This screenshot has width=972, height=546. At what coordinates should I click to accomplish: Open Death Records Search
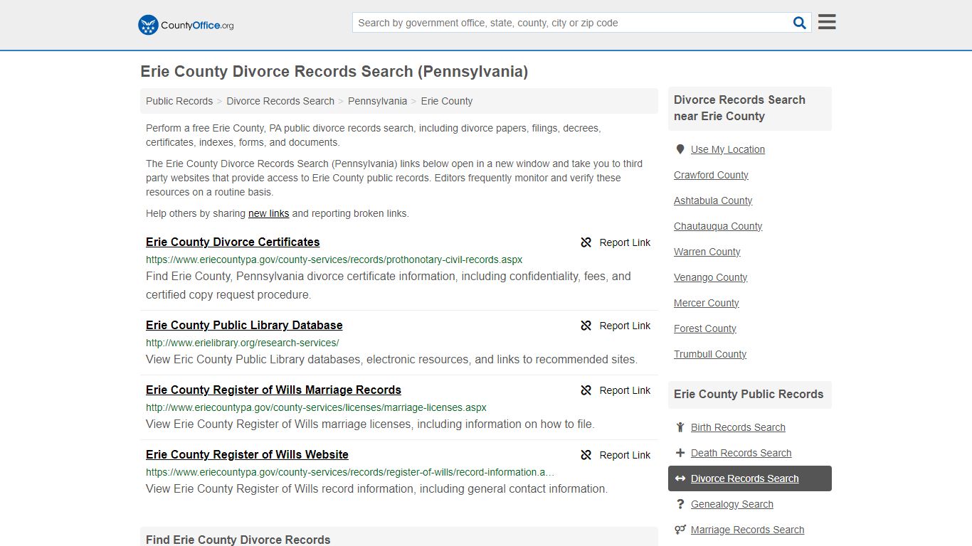[x=741, y=453]
